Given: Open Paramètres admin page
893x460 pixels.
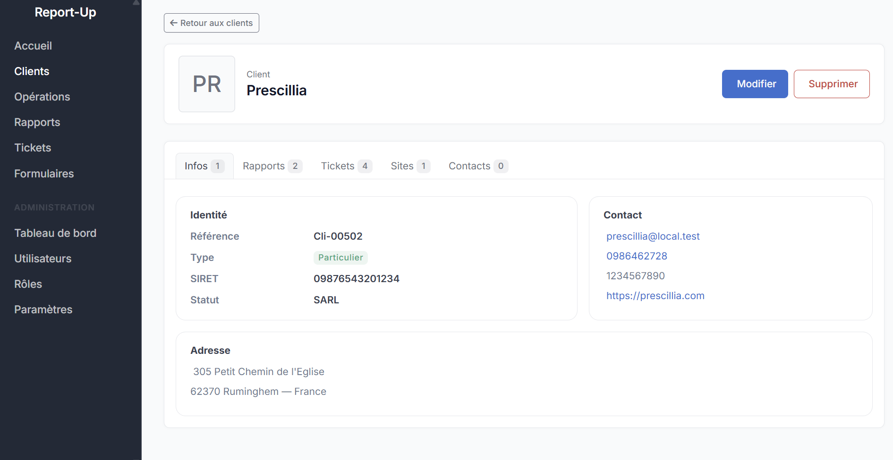Looking at the screenshot, I should click(x=43, y=309).
